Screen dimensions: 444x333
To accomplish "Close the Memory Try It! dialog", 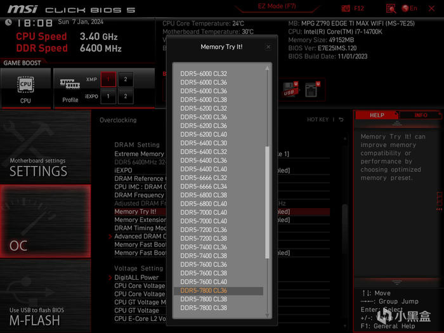I will 268,47.
